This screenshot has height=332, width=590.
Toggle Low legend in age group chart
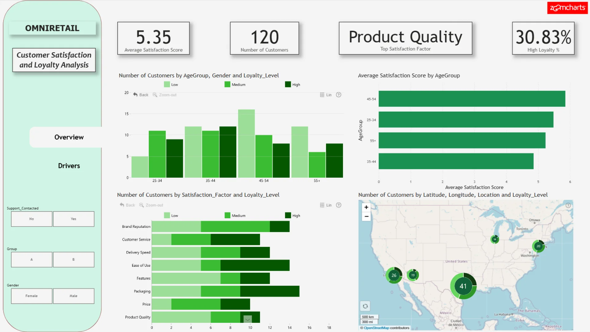[171, 85]
